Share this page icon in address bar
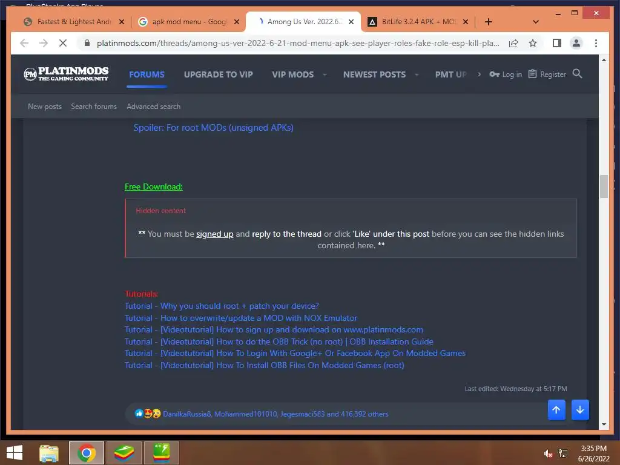This screenshot has width=620, height=465. [513, 43]
